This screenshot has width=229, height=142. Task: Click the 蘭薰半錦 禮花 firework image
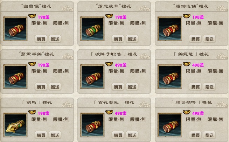(15, 77)
